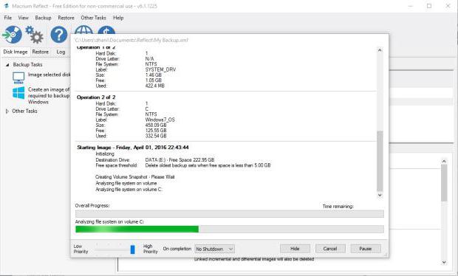
Task: Click the priority slider handle
Action: (x=133, y=249)
